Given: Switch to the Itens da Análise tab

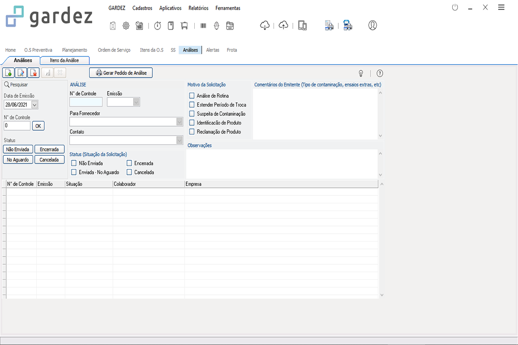Looking at the screenshot, I should (64, 61).
